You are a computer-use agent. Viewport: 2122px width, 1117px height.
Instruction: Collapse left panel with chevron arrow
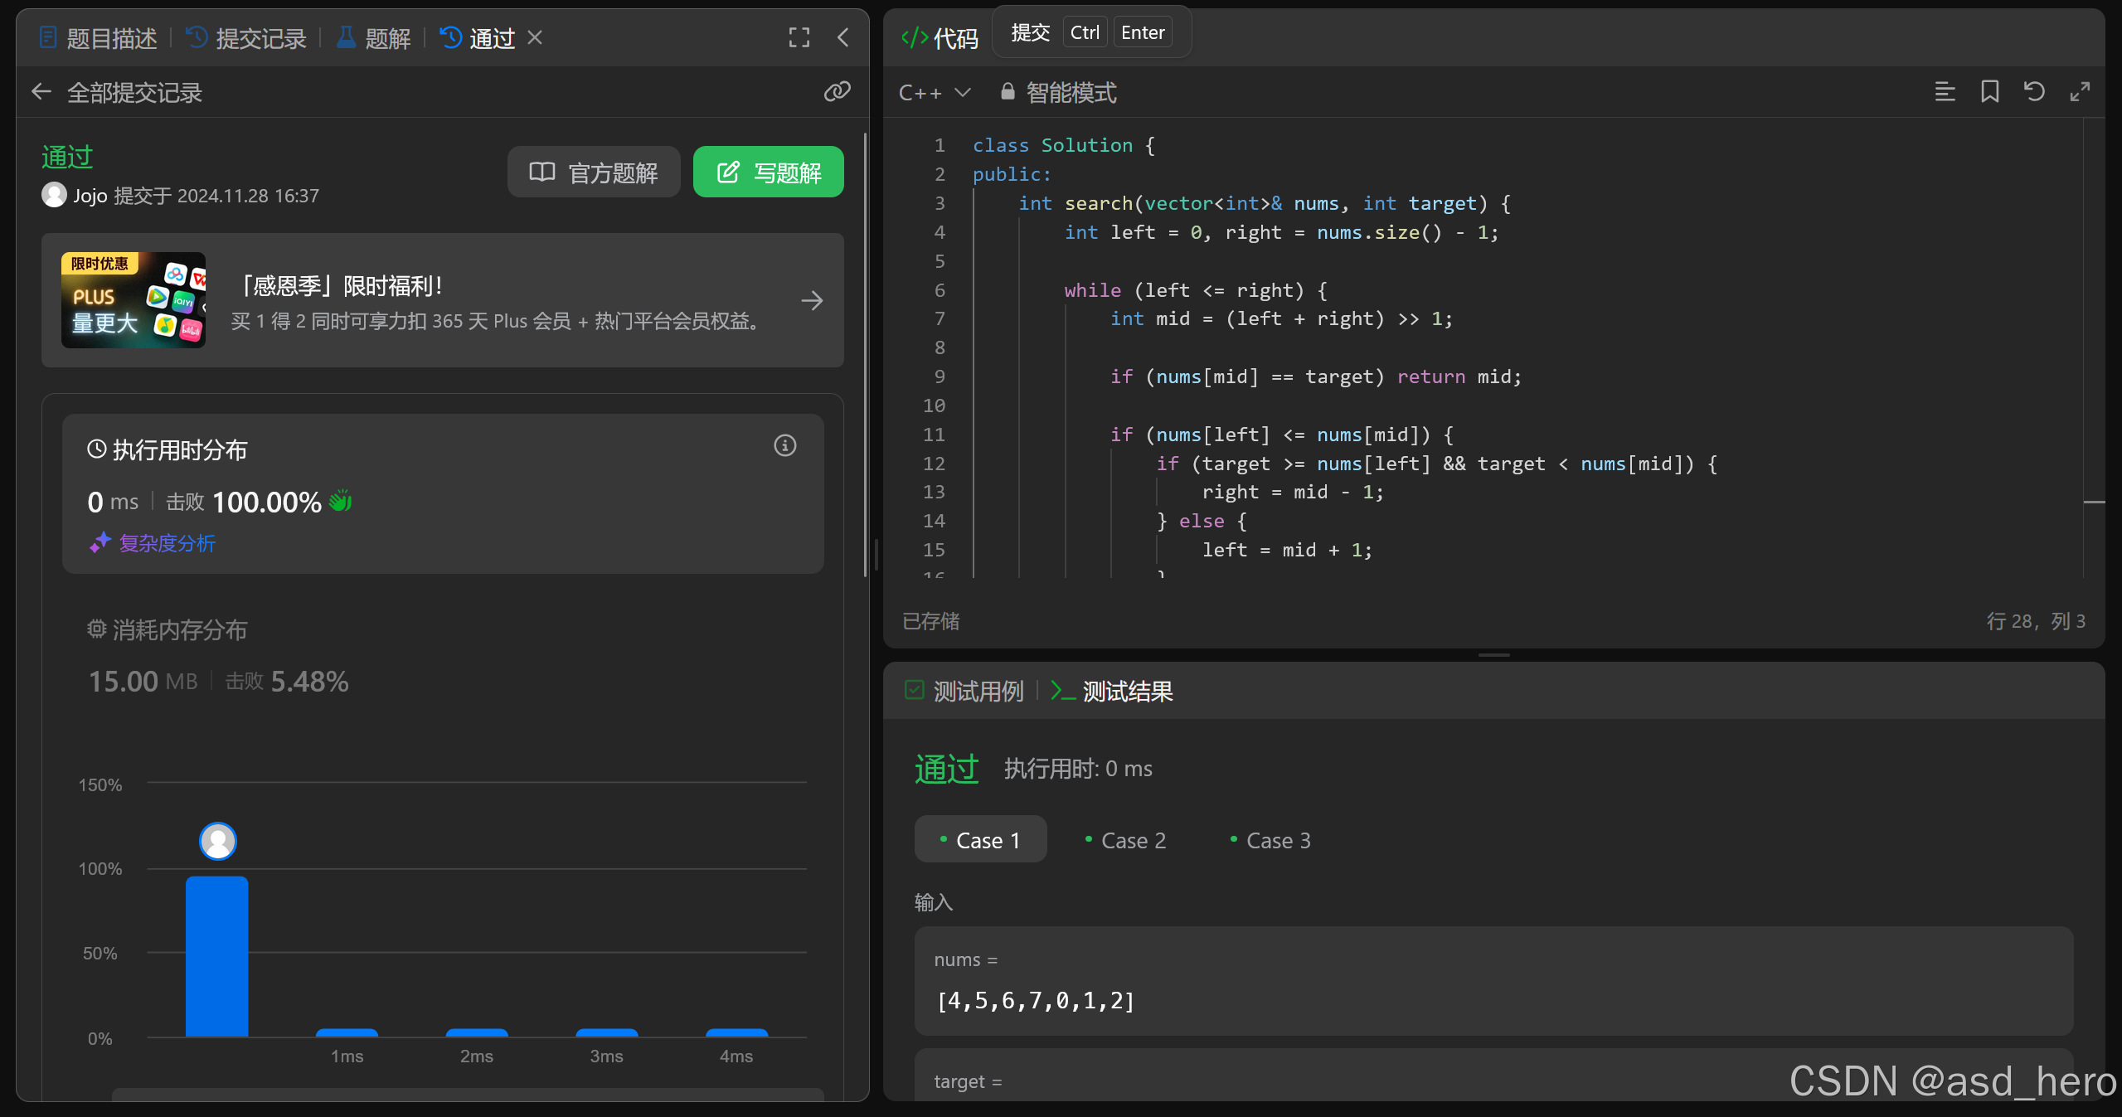tap(842, 37)
